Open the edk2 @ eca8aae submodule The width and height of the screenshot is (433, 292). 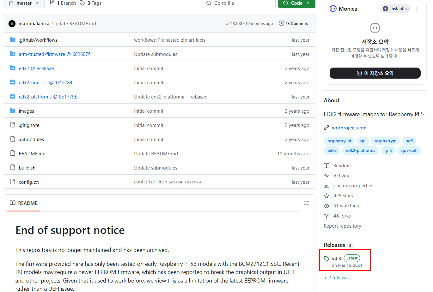coord(36,69)
